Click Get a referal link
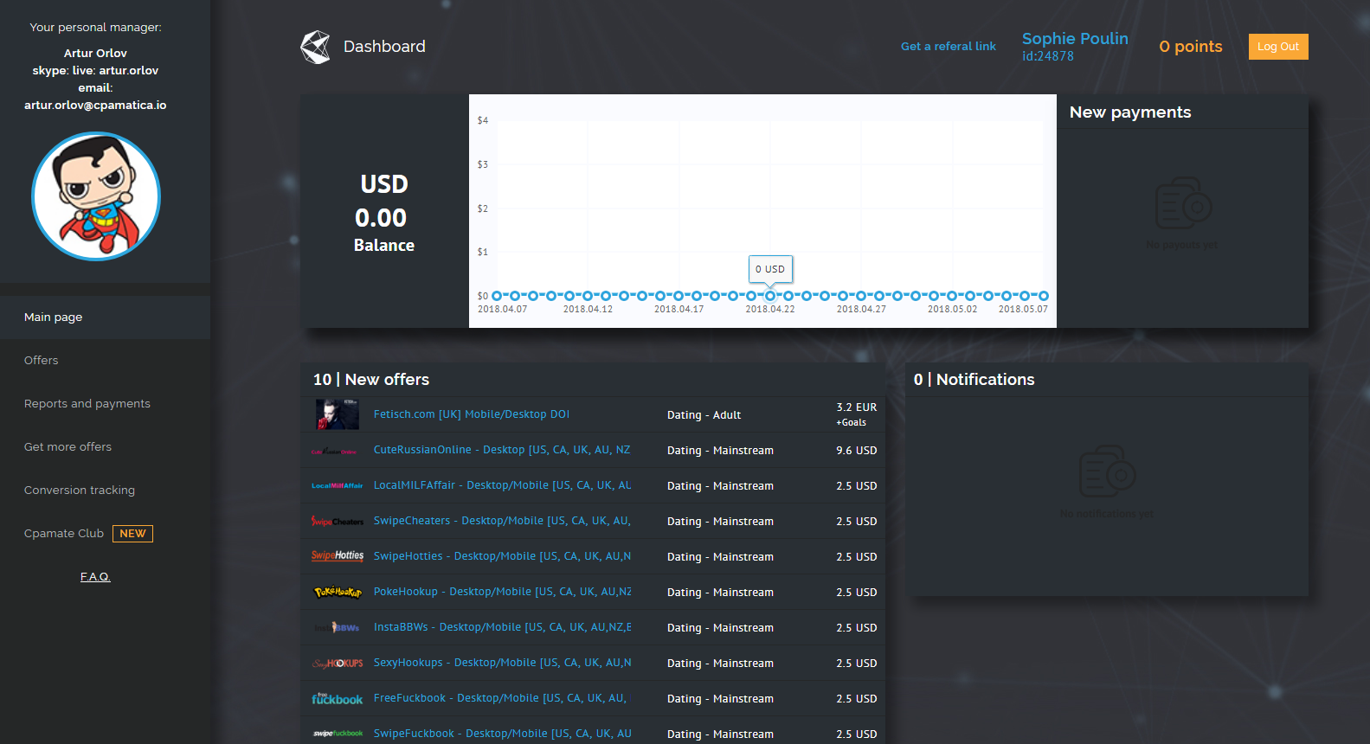Viewport: 1370px width, 744px height. tap(948, 47)
